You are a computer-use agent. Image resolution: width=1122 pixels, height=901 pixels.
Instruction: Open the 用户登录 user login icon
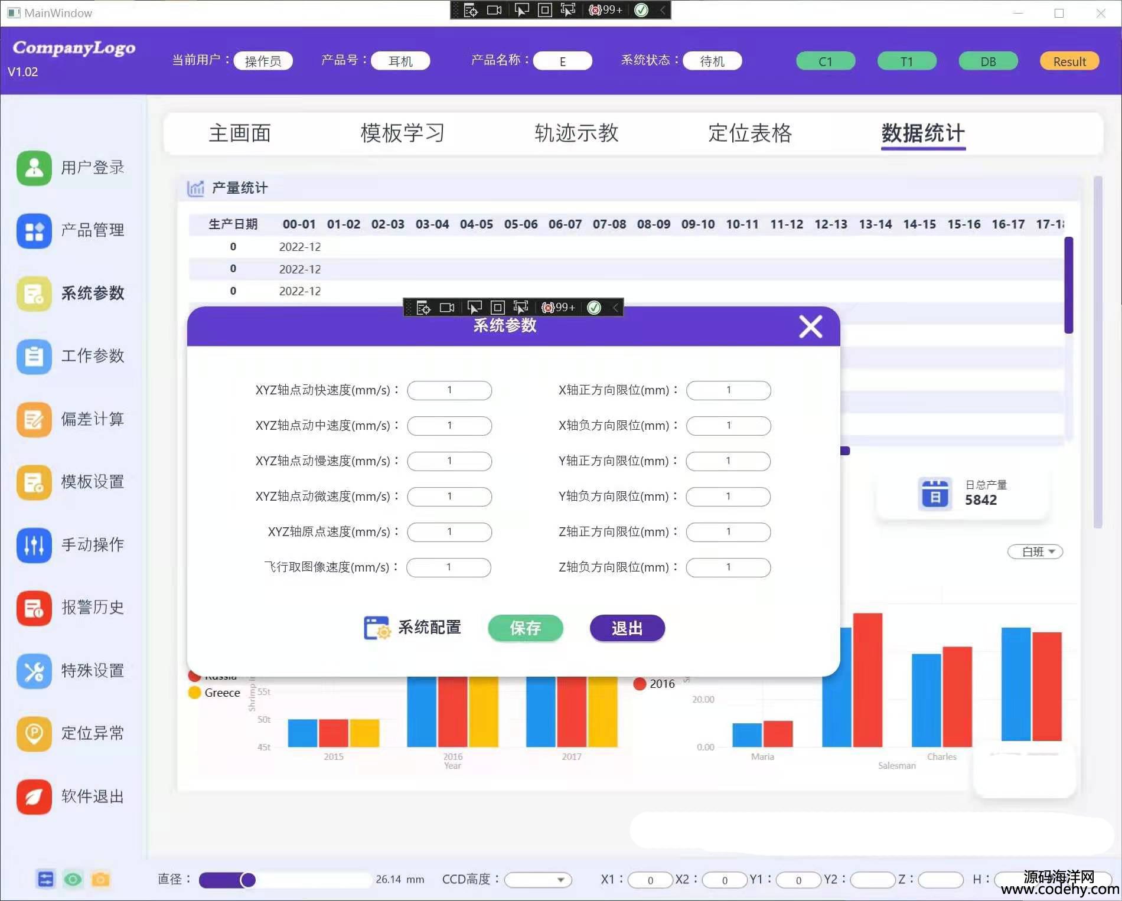[34, 168]
